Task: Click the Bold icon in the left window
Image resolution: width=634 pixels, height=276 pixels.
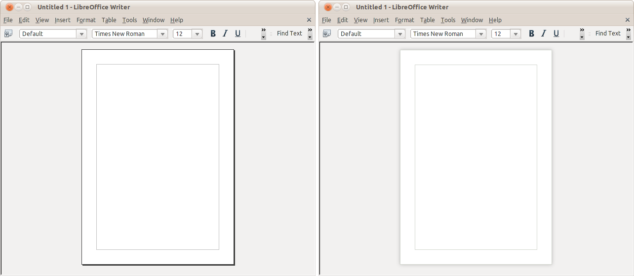Action: pos(213,34)
